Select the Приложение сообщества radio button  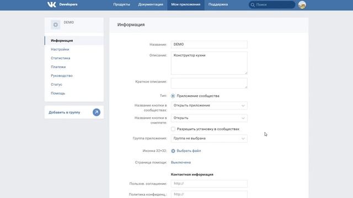tap(173, 96)
